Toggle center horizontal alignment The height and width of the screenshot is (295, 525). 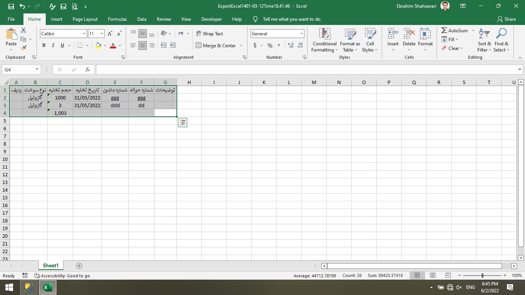[x=143, y=45]
